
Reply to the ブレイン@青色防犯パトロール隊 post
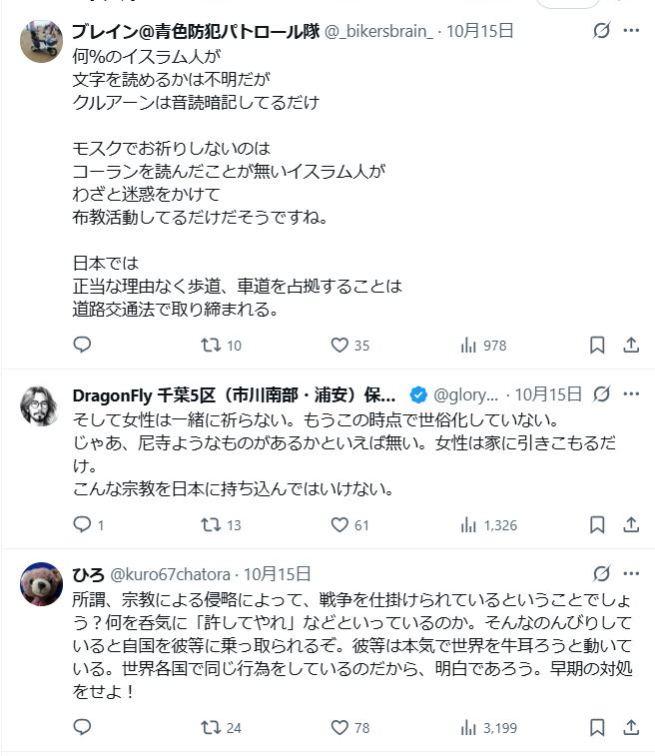[82, 346]
